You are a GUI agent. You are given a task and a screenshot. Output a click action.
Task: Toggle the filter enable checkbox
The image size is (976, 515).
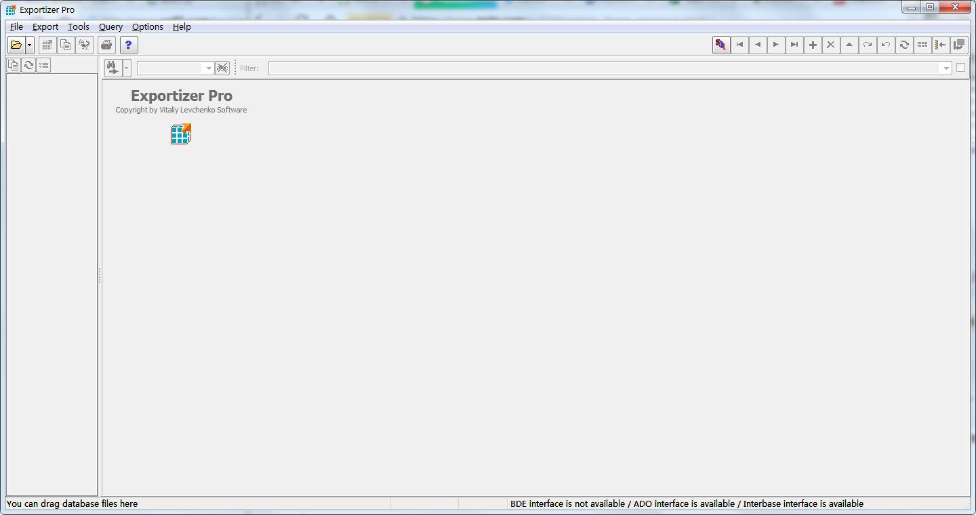pos(960,68)
